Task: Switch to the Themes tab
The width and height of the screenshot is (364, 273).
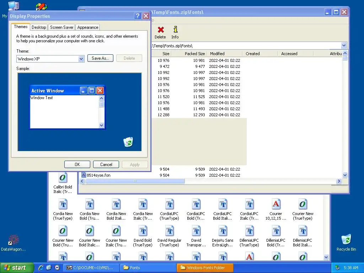Action: coord(21,27)
